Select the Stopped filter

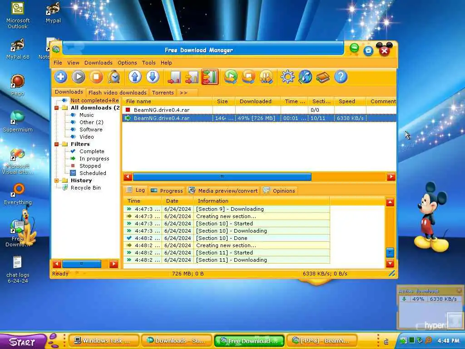90,166
